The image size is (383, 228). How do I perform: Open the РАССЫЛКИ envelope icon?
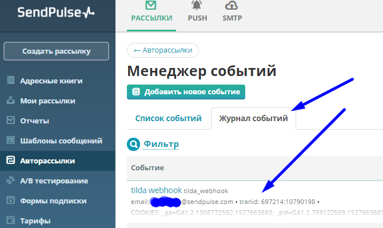click(x=151, y=5)
